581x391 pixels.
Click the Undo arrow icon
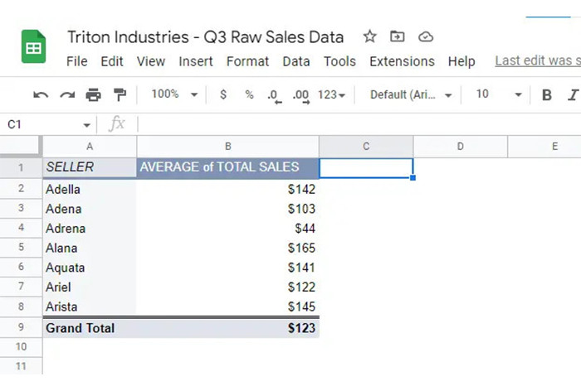[x=41, y=94]
